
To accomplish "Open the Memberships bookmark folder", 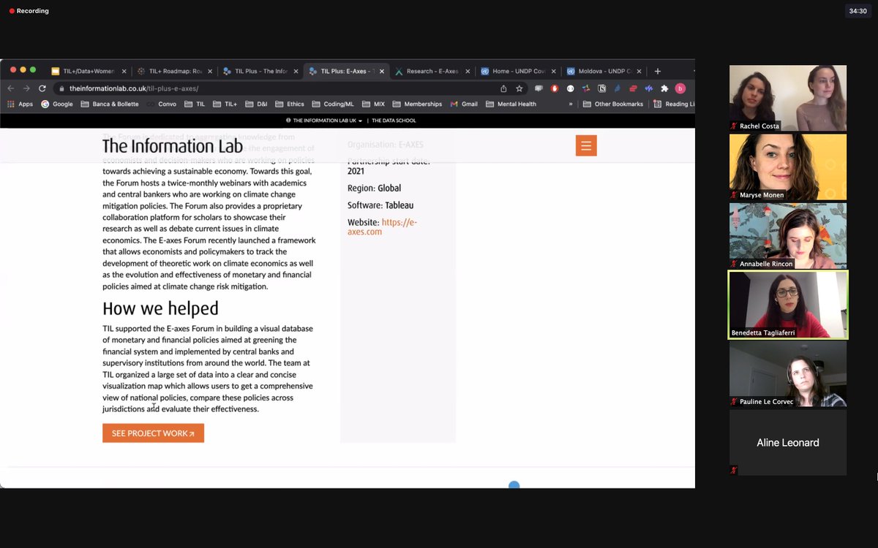I will coord(417,104).
